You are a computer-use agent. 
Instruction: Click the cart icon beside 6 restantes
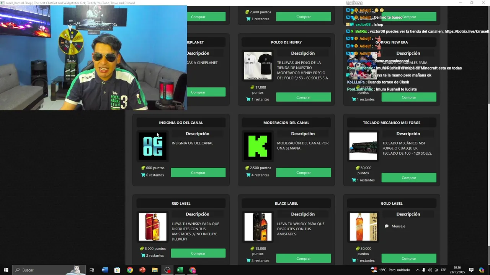pos(143,175)
